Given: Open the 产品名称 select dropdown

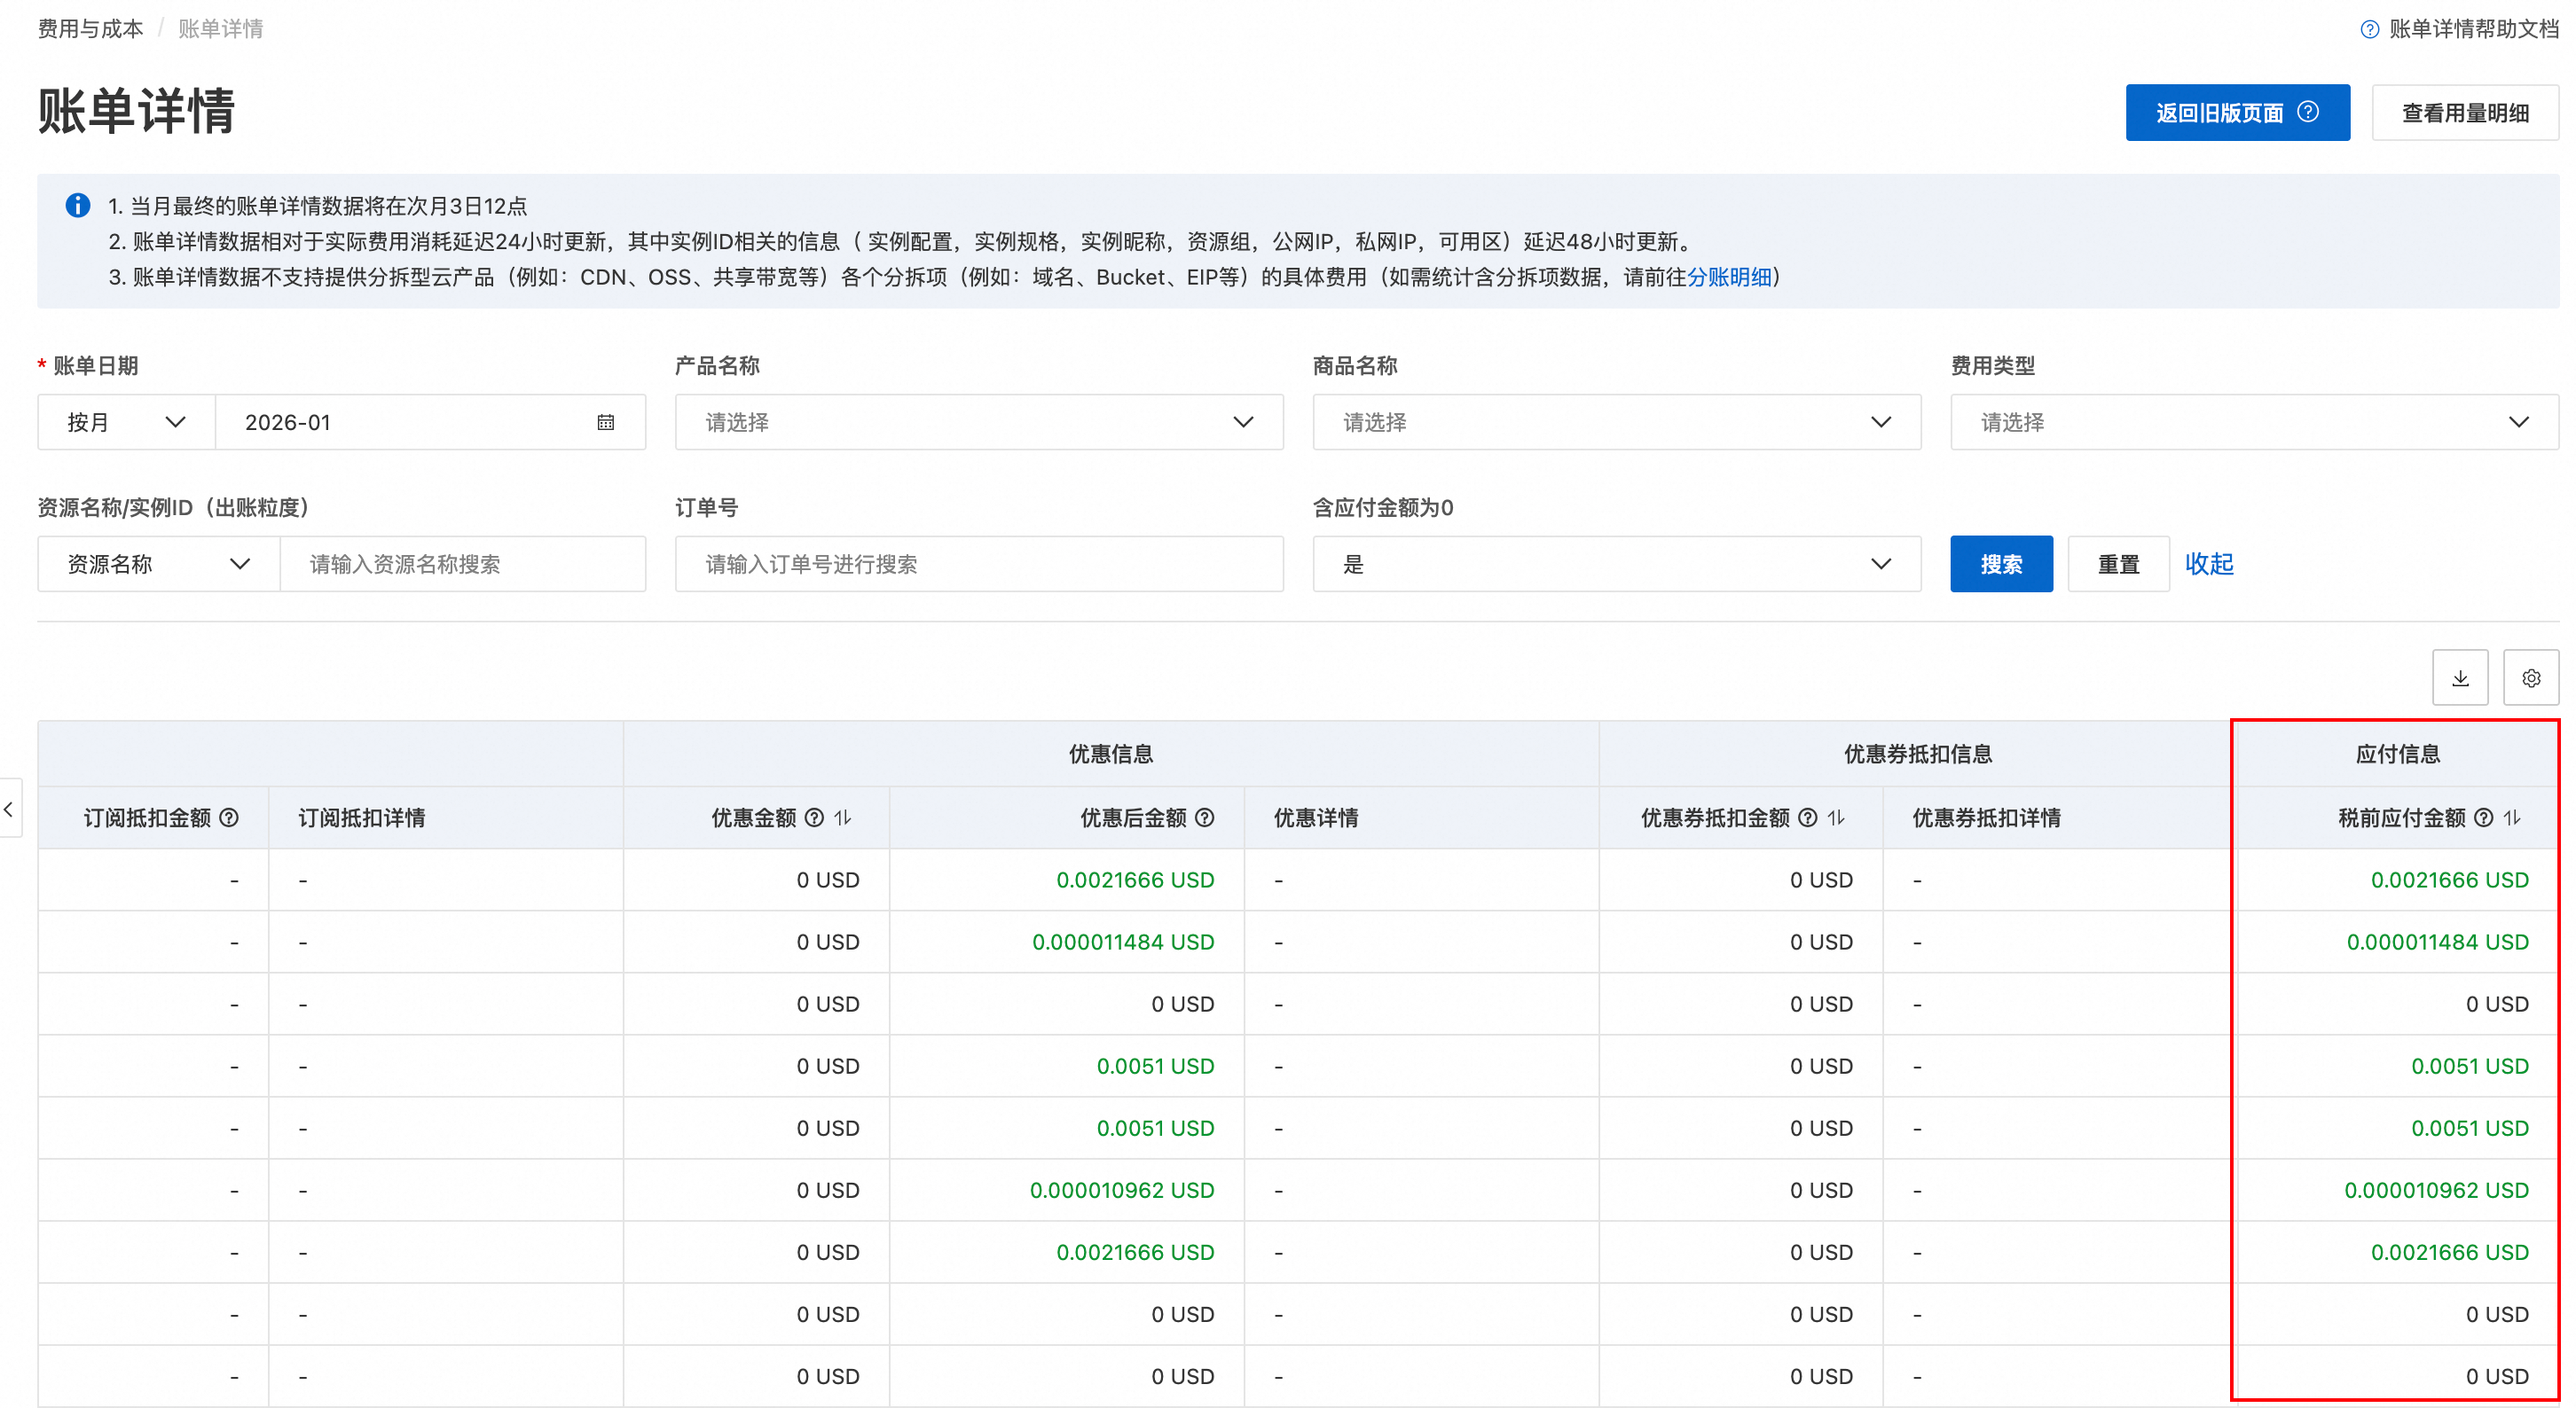Looking at the screenshot, I should [978, 423].
